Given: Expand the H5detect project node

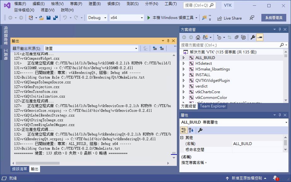Looking at the screenshot, I should pyautogui.click(x=183, y=64).
